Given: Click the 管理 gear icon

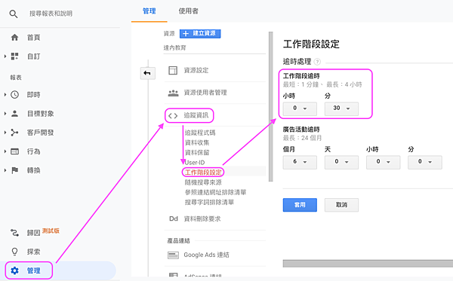Looking at the screenshot, I should pyautogui.click(x=14, y=270).
